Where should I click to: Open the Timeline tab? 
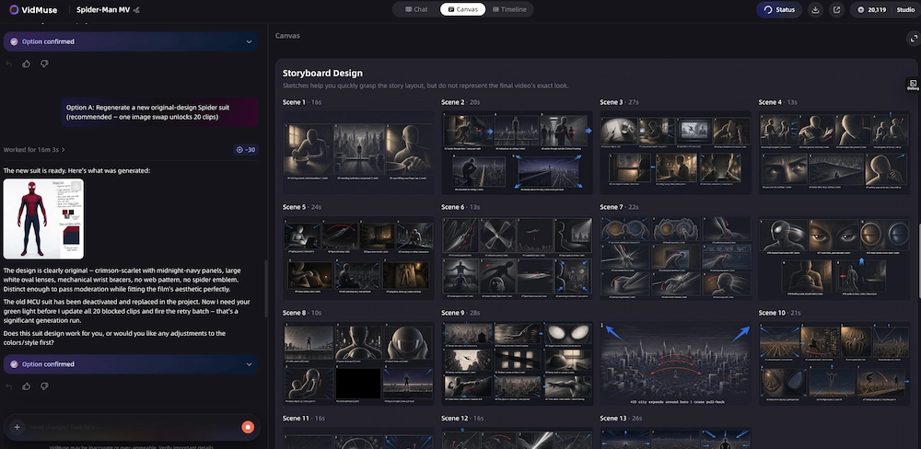(x=509, y=9)
